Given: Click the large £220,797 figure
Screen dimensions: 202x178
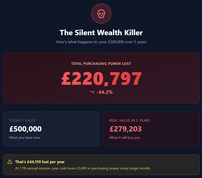Looking at the screenshot, I should coord(102,79).
